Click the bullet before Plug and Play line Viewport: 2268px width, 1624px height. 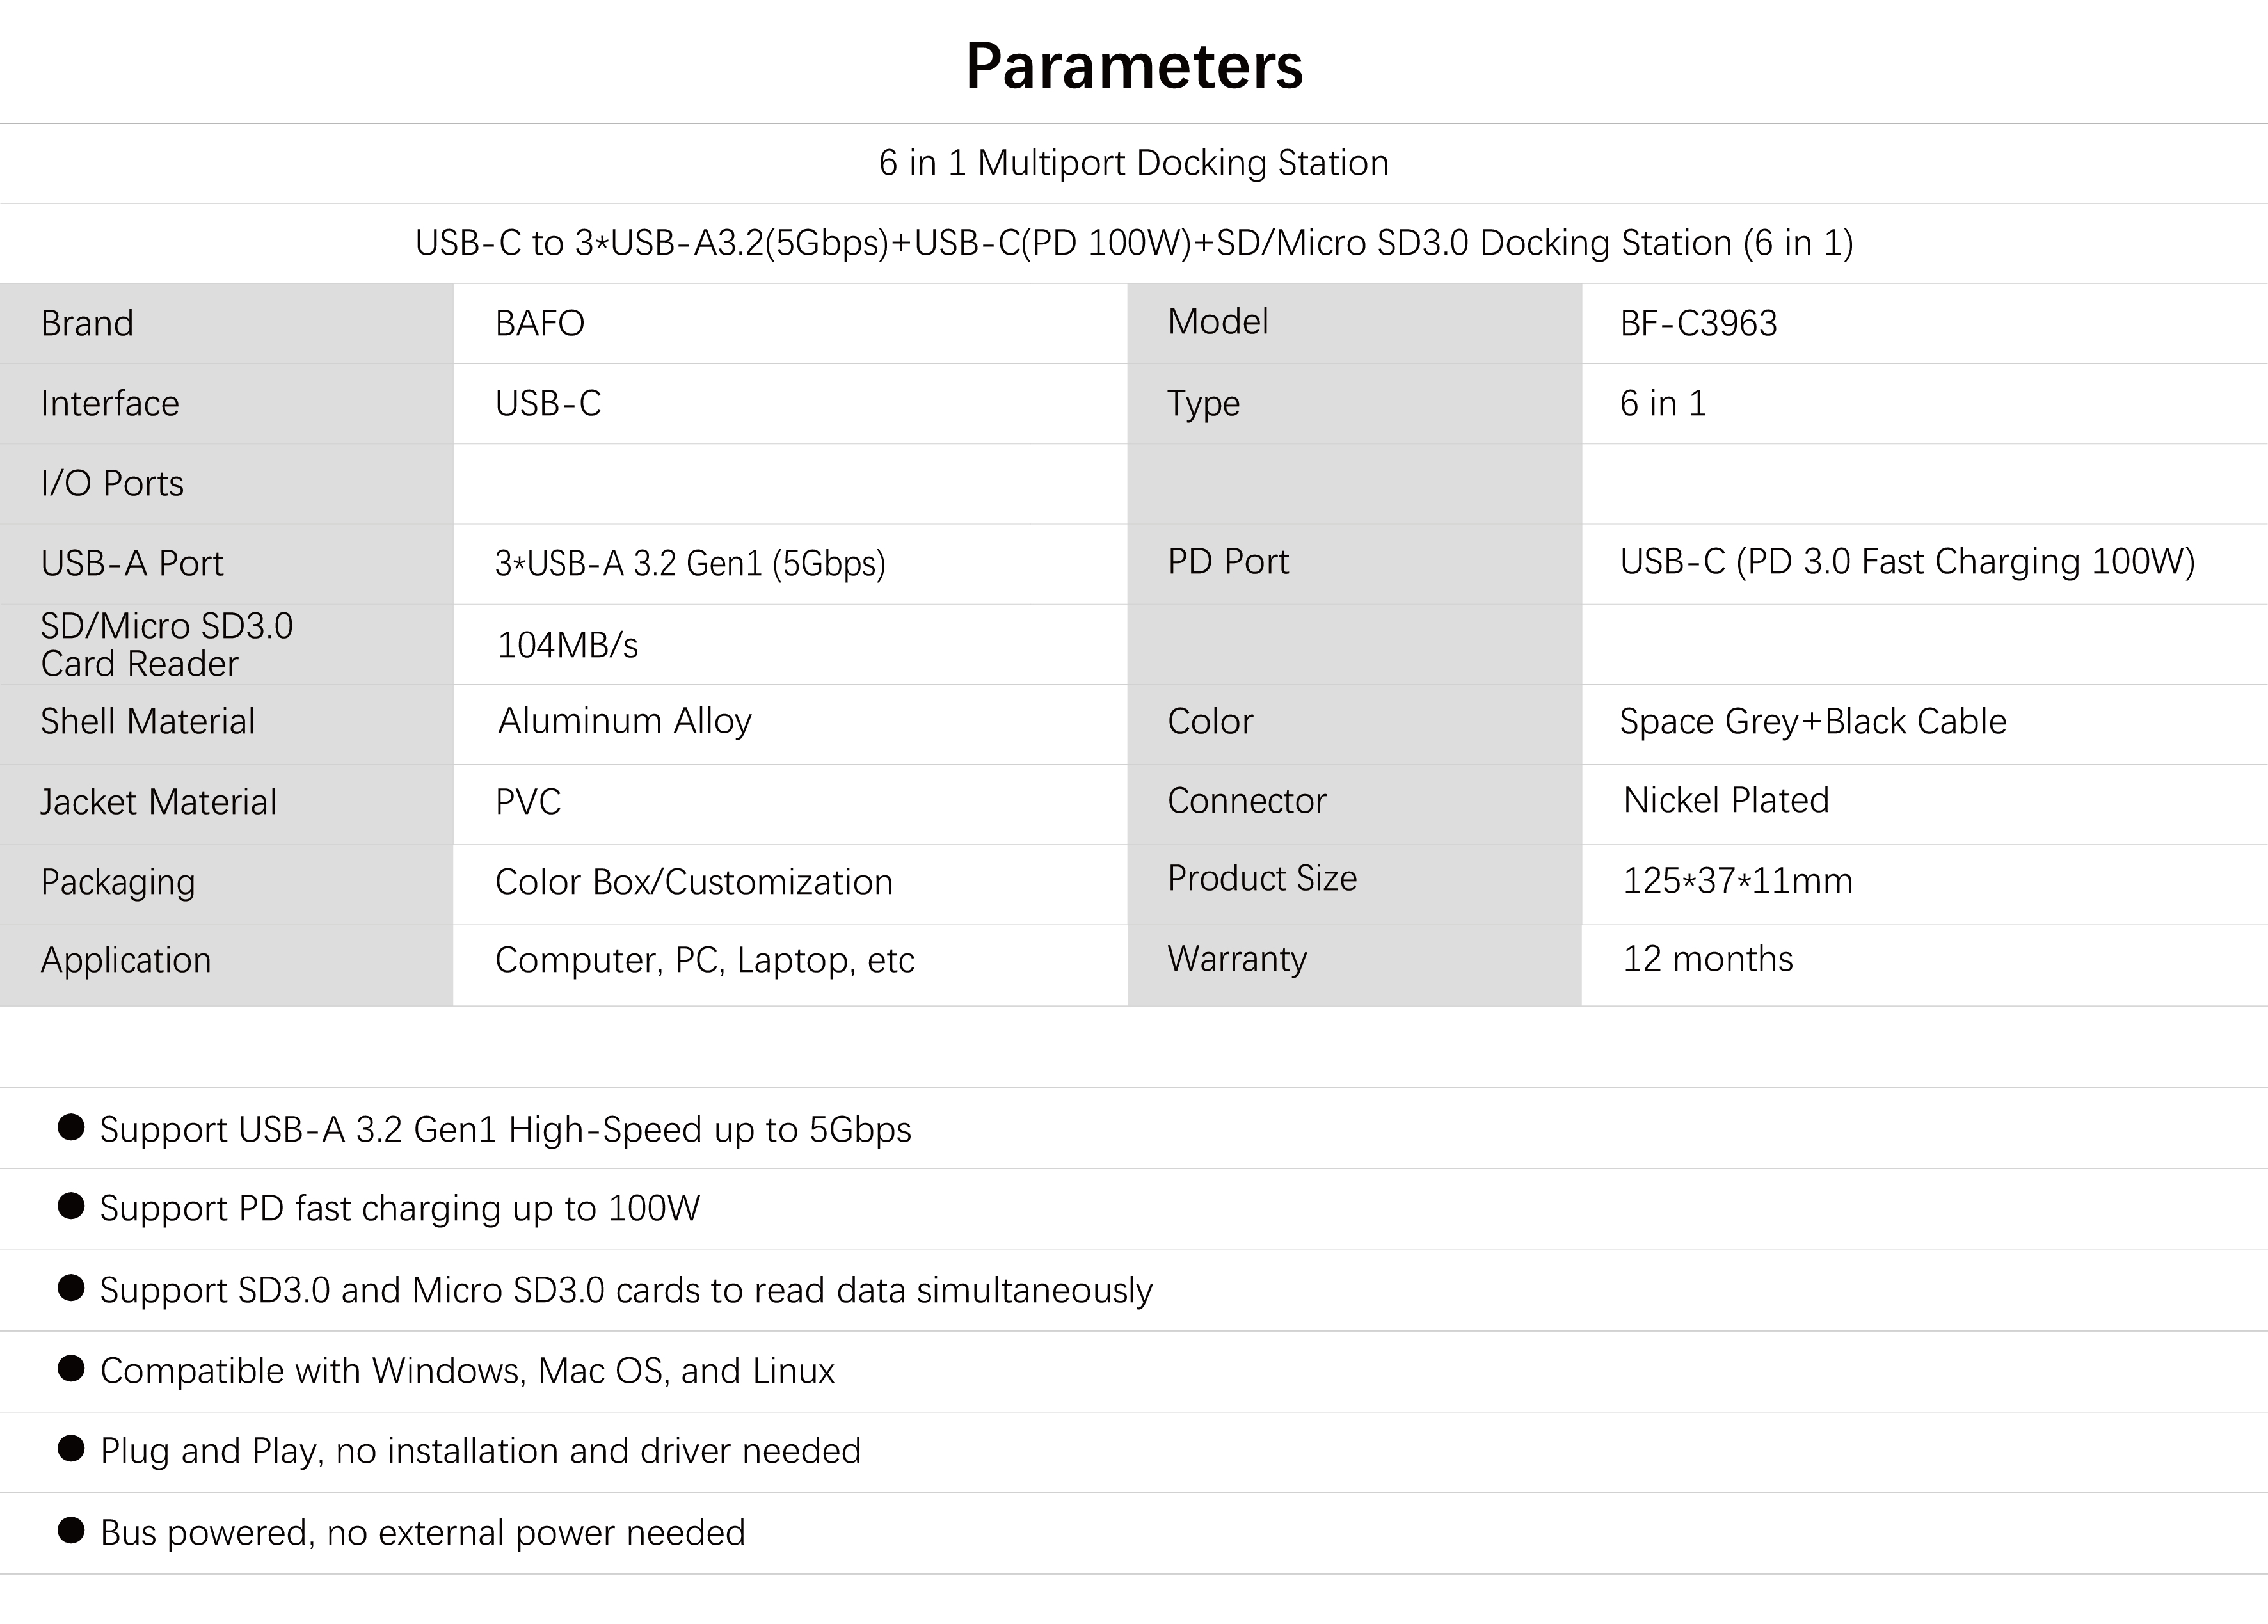pyautogui.click(x=71, y=1448)
